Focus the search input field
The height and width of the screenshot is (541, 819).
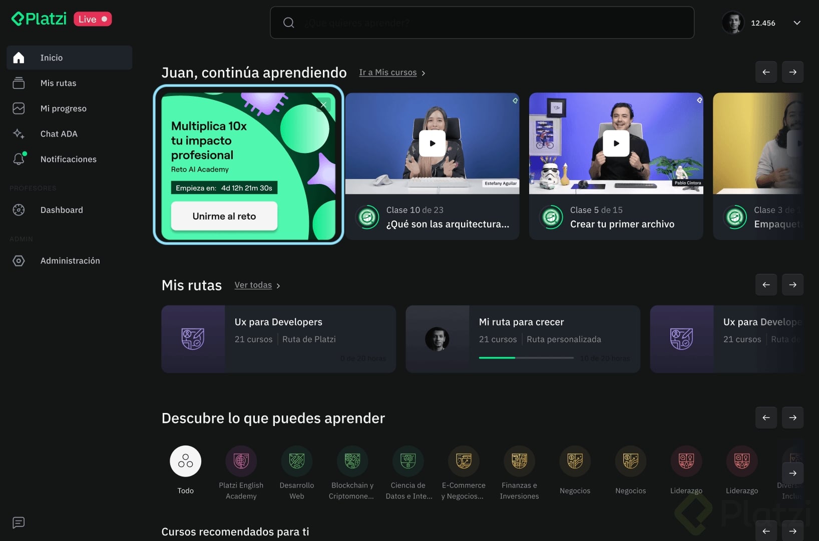tap(482, 22)
